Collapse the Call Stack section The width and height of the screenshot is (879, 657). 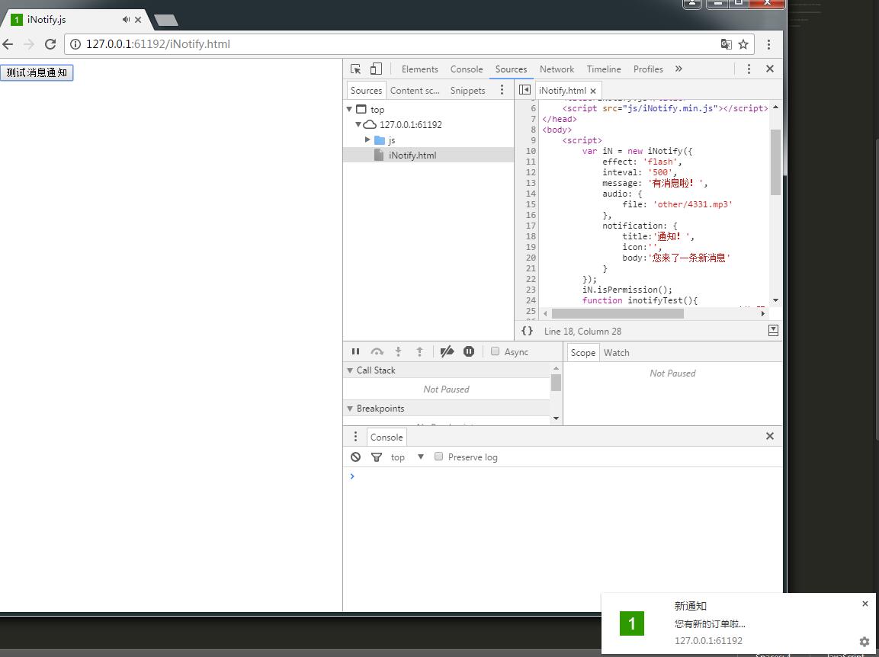(351, 370)
